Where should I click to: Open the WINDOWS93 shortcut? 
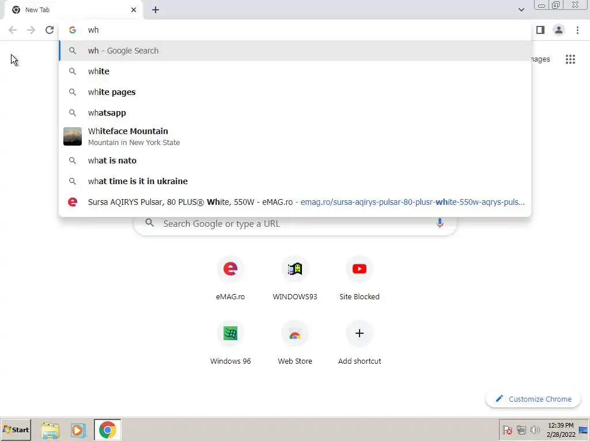[295, 278]
